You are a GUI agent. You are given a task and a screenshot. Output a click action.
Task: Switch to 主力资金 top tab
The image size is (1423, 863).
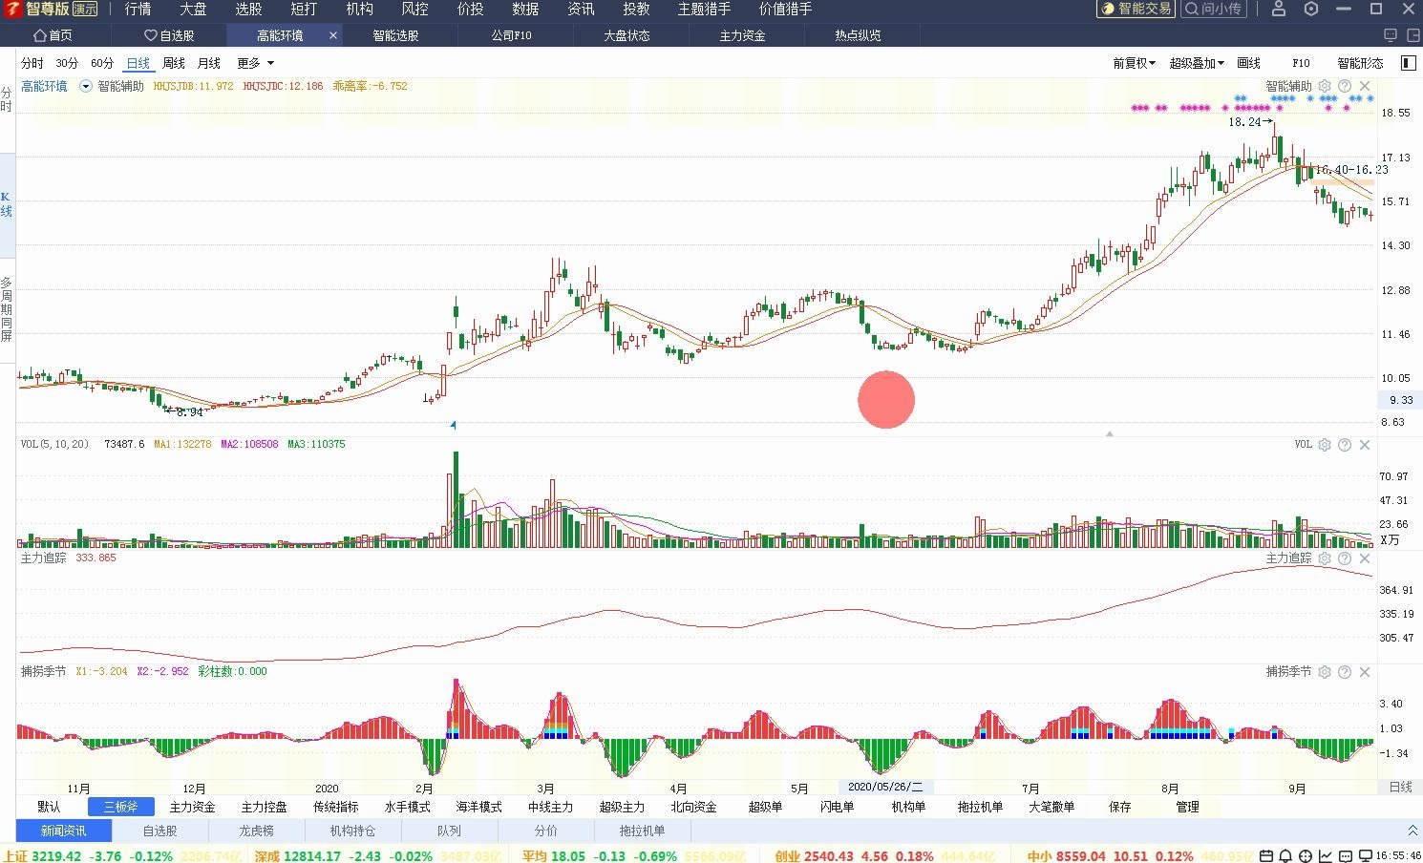click(742, 35)
